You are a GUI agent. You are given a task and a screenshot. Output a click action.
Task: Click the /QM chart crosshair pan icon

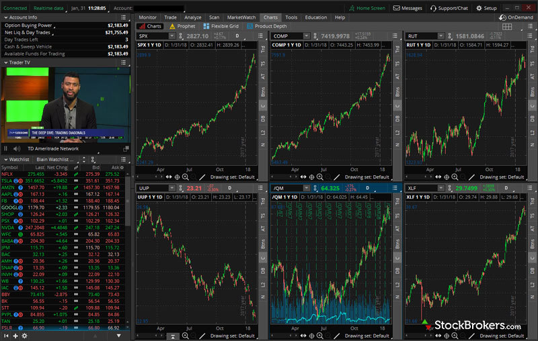coord(311,336)
